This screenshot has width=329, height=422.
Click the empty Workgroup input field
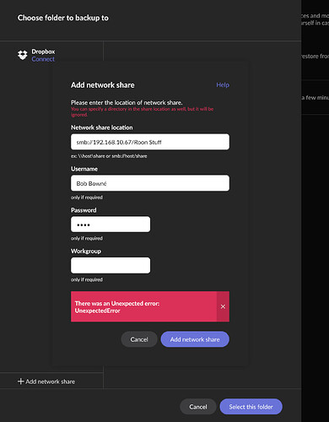click(x=111, y=265)
